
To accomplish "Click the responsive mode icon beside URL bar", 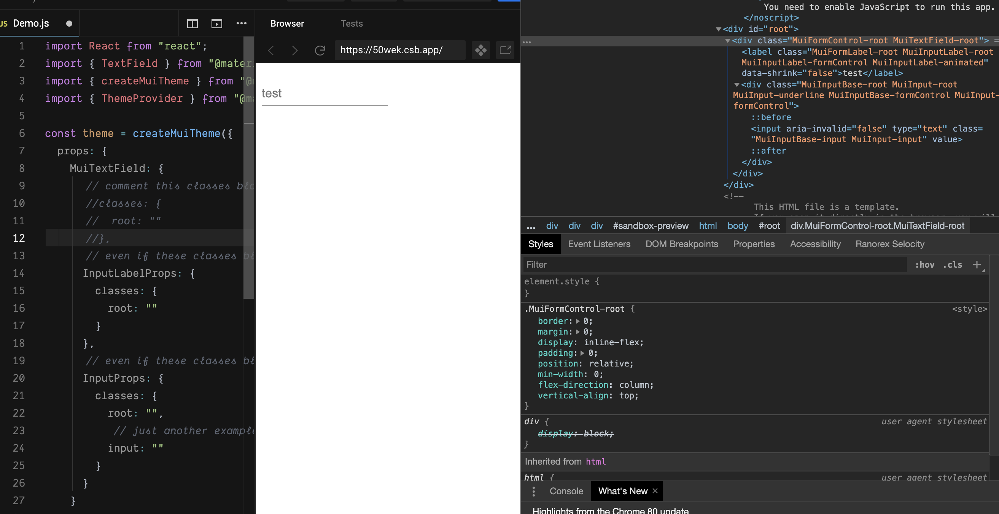I will (x=480, y=50).
